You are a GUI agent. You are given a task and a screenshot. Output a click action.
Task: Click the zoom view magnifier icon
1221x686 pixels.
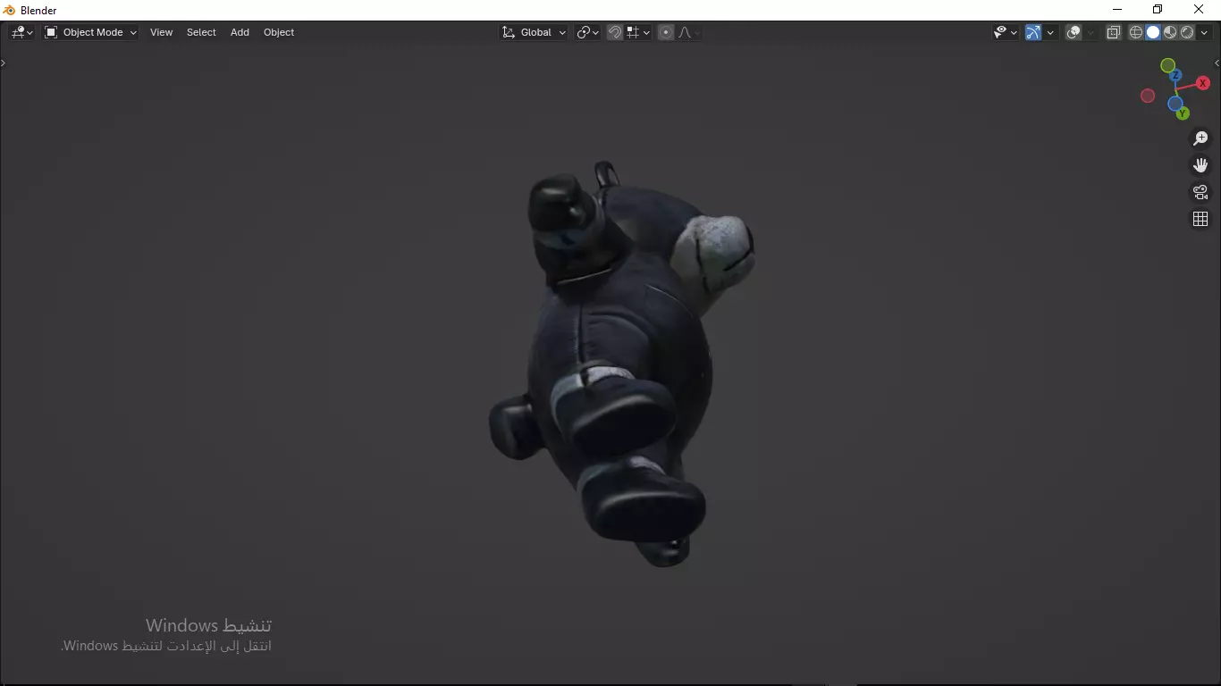pos(1200,138)
